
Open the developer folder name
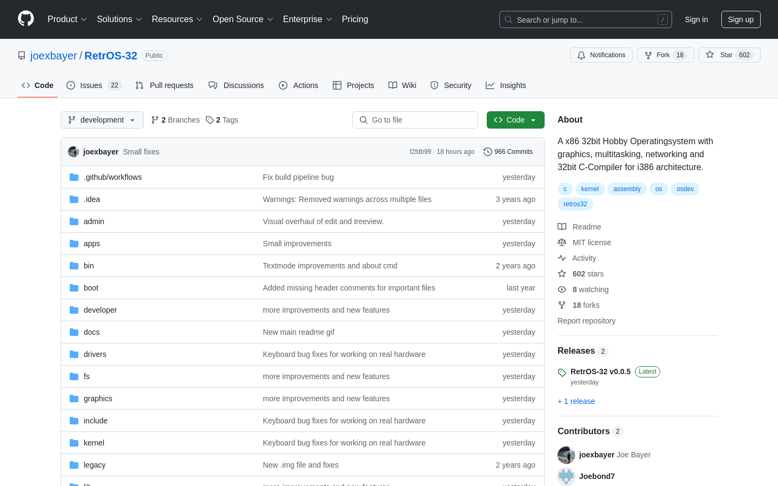coord(100,310)
